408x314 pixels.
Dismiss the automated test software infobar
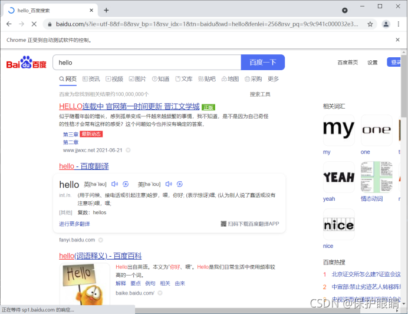click(397, 40)
